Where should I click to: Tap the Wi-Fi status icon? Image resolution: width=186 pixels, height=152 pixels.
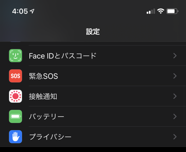161,11
